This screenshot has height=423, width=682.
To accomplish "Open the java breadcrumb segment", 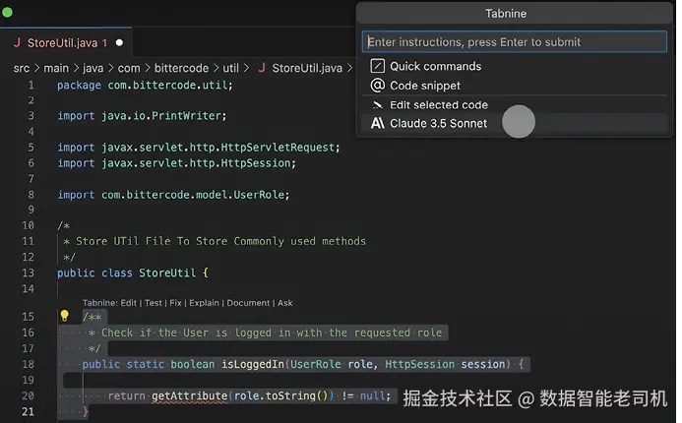I will [x=93, y=68].
